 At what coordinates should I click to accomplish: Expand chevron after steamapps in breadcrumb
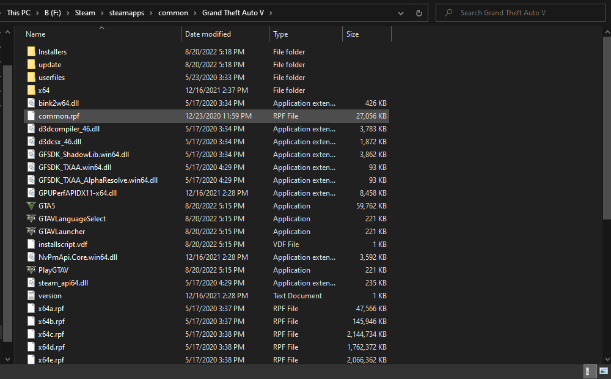pyautogui.click(x=151, y=13)
